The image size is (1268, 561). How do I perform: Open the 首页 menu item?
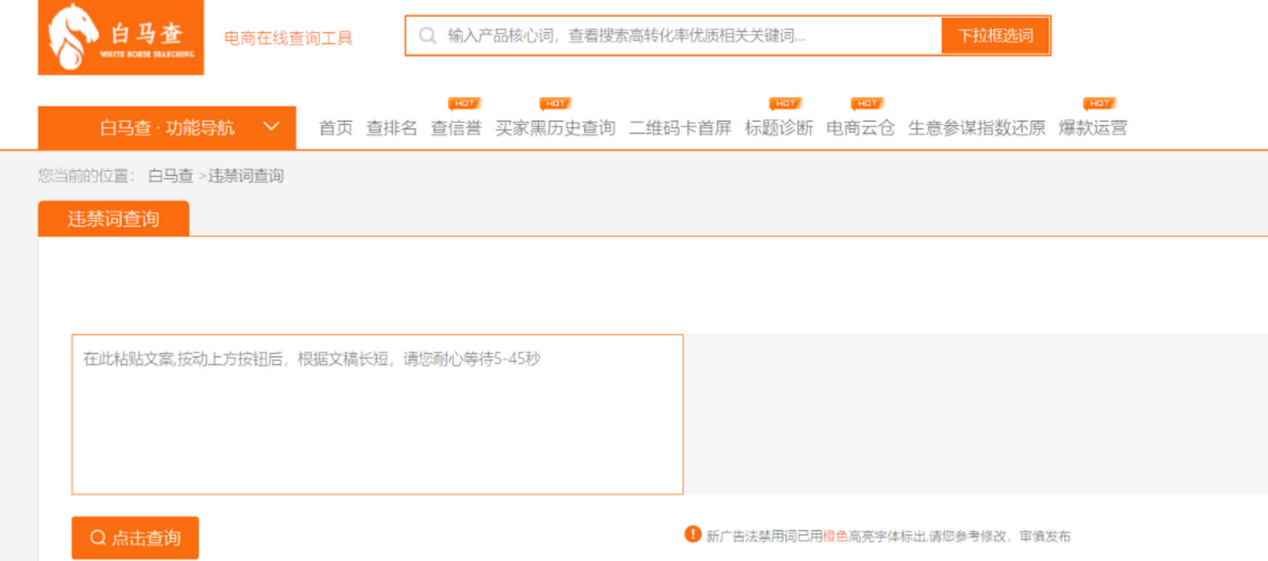pyautogui.click(x=335, y=128)
